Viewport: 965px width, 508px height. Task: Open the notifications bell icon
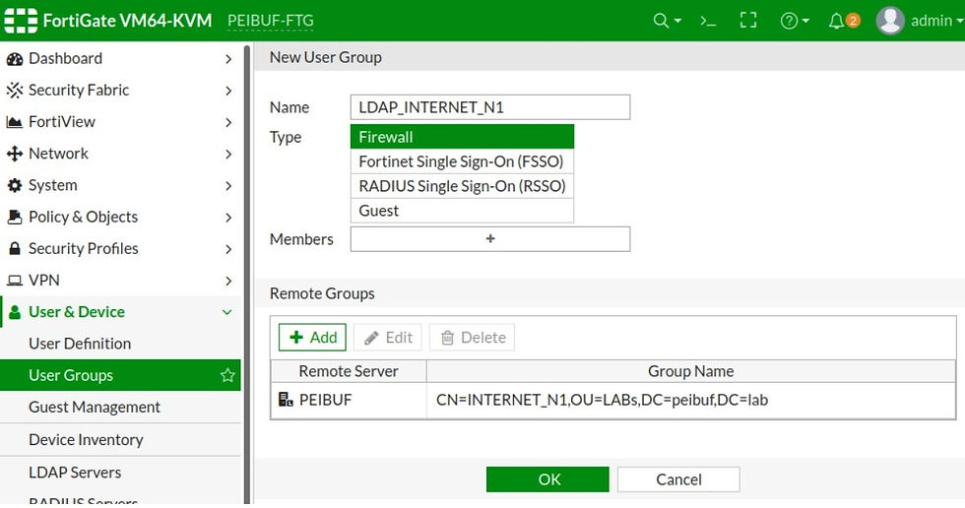tap(836, 21)
